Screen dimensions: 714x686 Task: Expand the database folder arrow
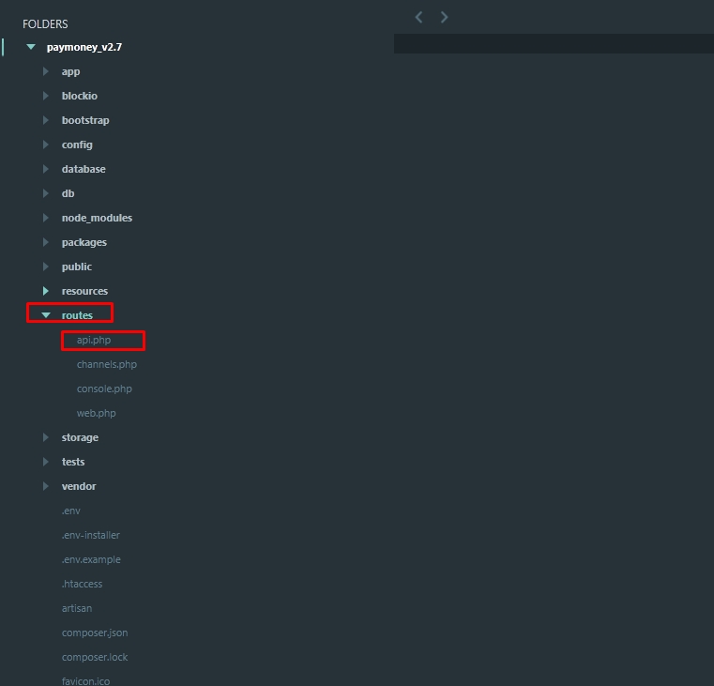click(45, 169)
